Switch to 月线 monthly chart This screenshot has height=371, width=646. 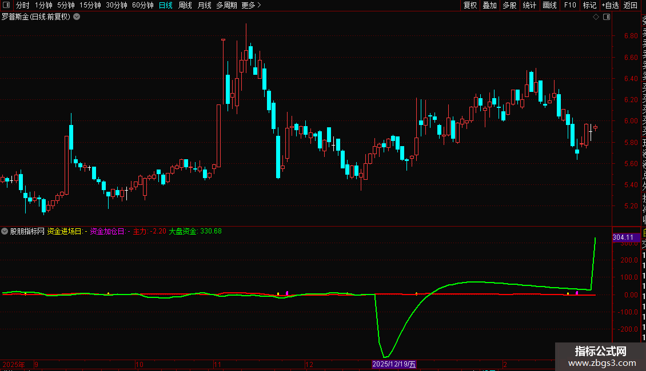click(204, 5)
